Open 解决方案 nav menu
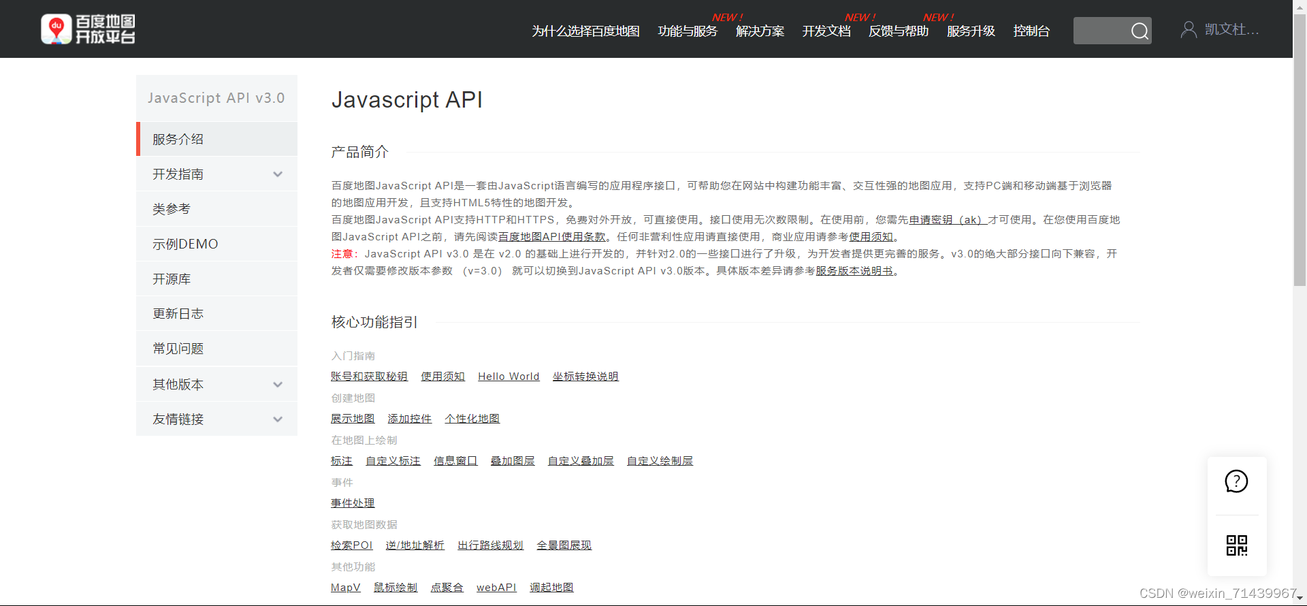 760,31
